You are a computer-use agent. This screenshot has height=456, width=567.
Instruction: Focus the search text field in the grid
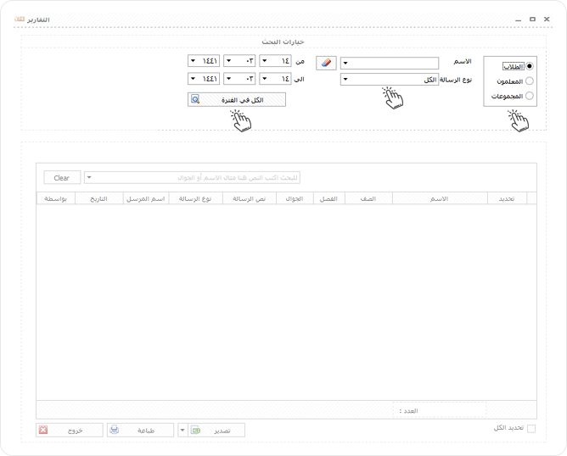[192, 178]
